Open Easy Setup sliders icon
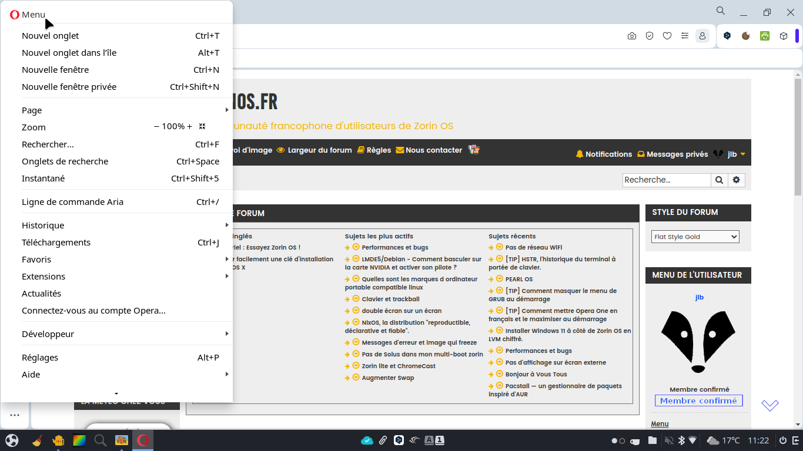The image size is (803, 451). (685, 36)
